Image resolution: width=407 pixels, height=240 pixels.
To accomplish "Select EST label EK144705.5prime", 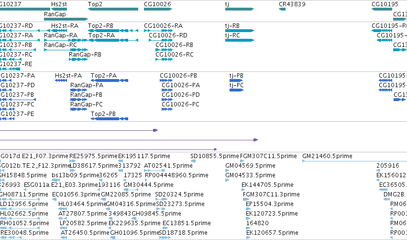I will pyautogui.click(x=267, y=185).
